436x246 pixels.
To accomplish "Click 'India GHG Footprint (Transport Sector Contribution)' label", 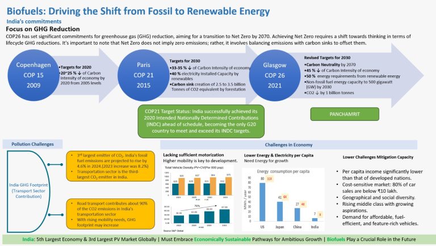I will point(28,191).
